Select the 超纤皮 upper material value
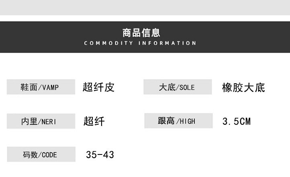290x177 pixels. [x=98, y=87]
